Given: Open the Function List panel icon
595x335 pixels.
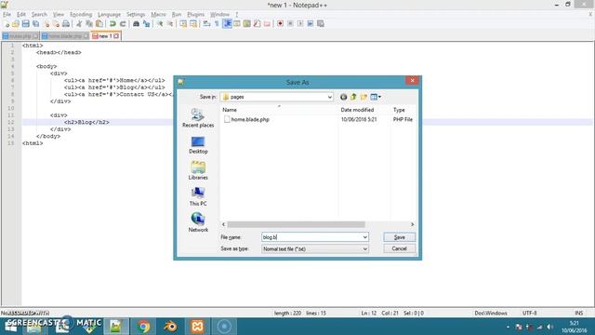Looking at the screenshot, I should pyautogui.click(x=257, y=24).
